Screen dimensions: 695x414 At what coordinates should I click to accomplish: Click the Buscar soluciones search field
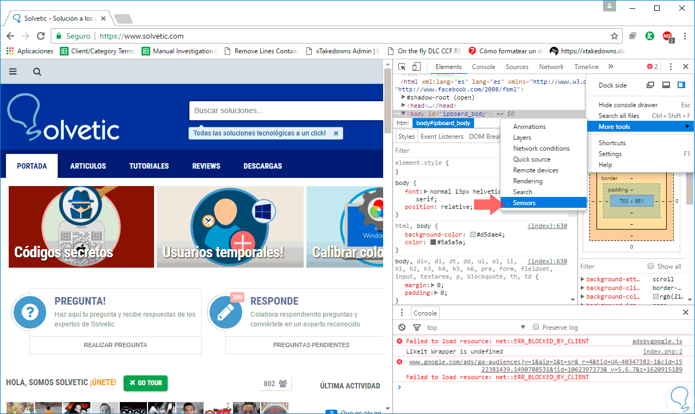click(x=286, y=110)
